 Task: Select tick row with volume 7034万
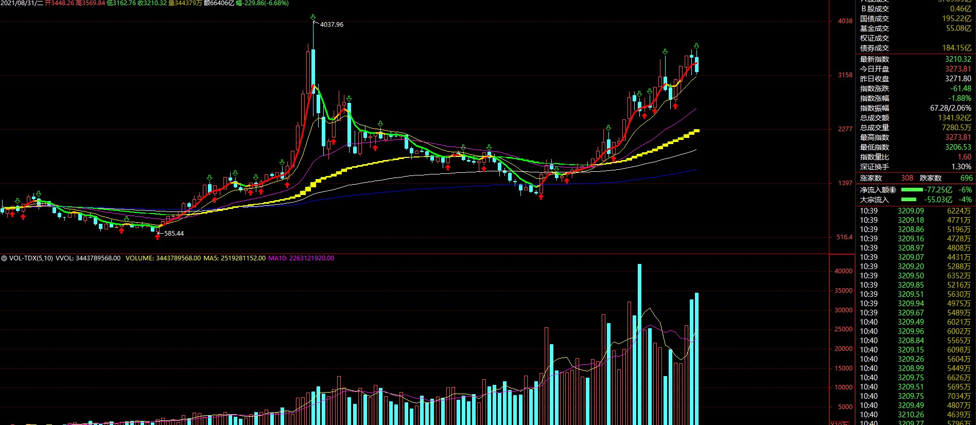[916, 396]
